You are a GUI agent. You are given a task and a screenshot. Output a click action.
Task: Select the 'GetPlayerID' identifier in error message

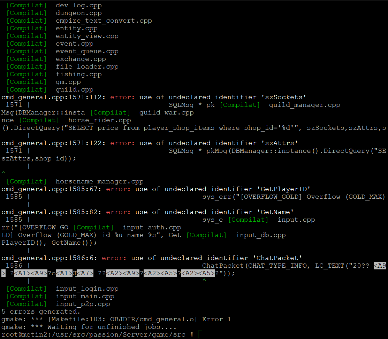tap(283, 189)
